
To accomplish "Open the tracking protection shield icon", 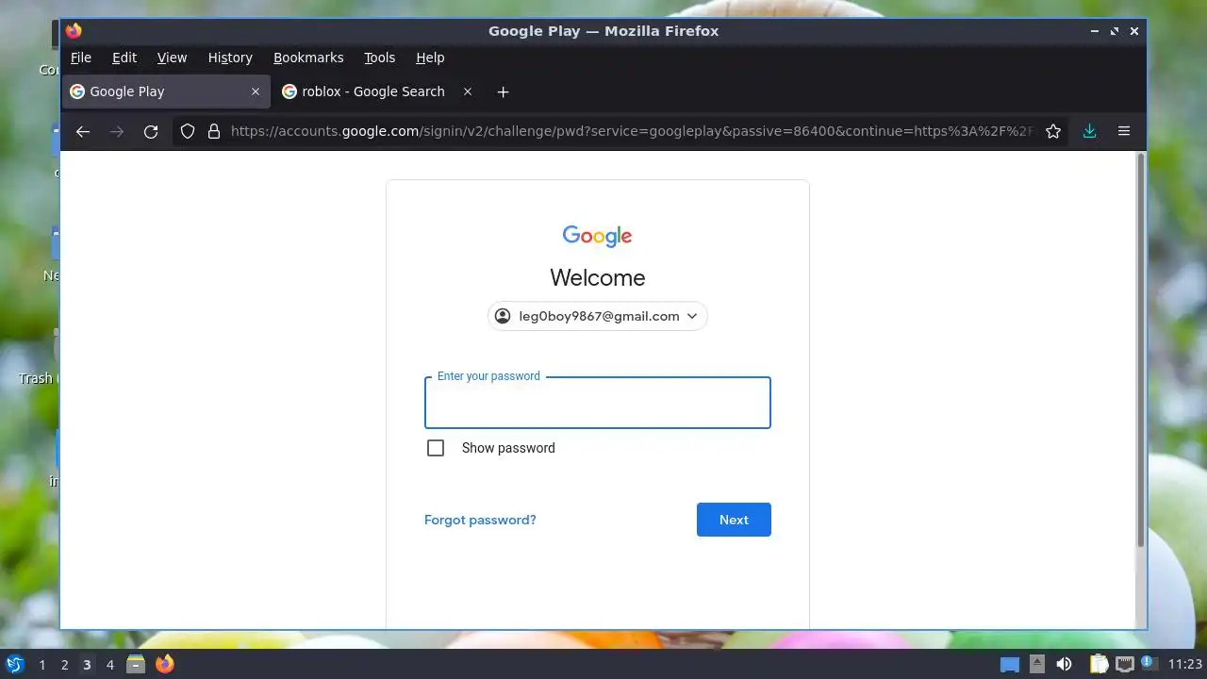I will pos(188,132).
